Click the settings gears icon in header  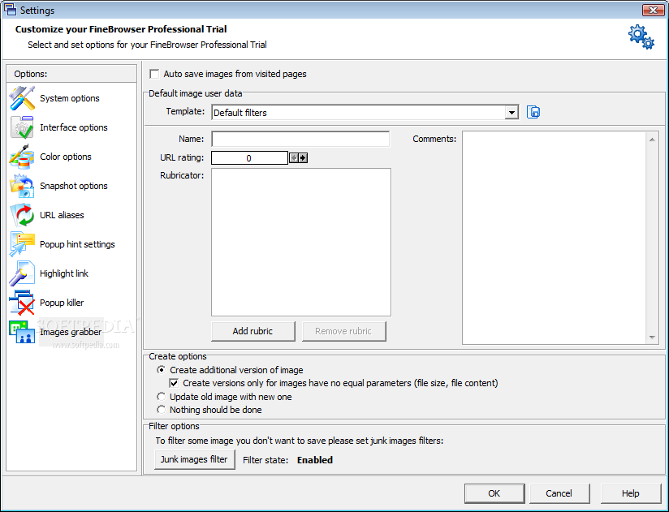coord(641,37)
